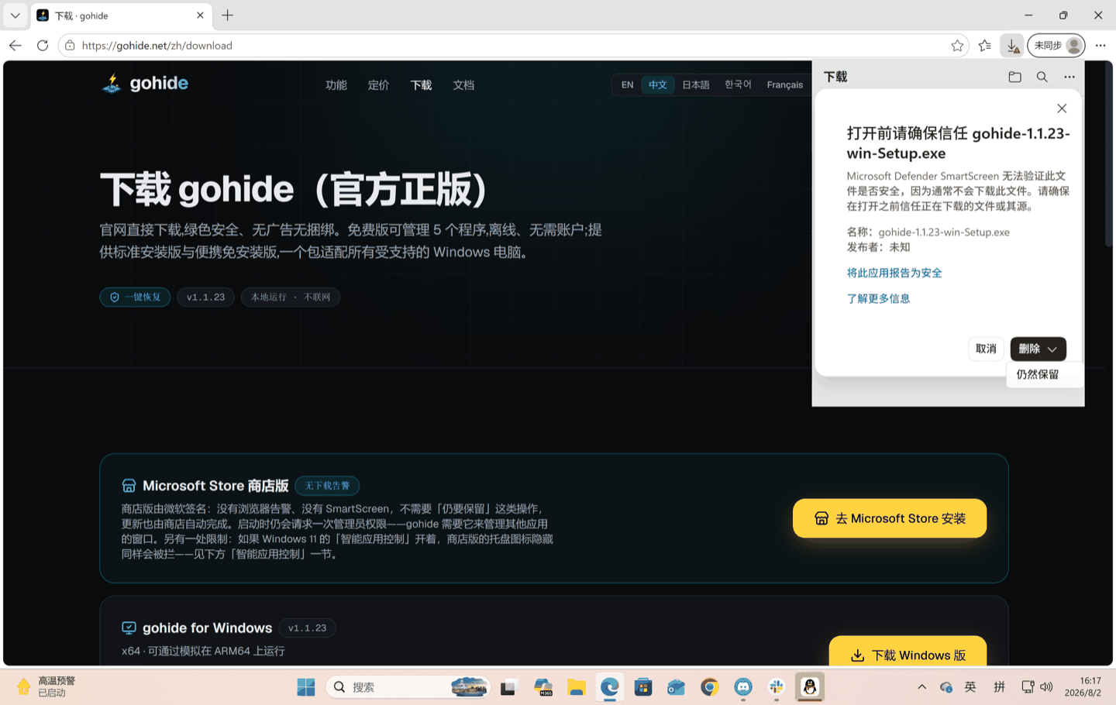Click the taskbar 搜索 box
The width and height of the screenshot is (1116, 705).
point(408,687)
